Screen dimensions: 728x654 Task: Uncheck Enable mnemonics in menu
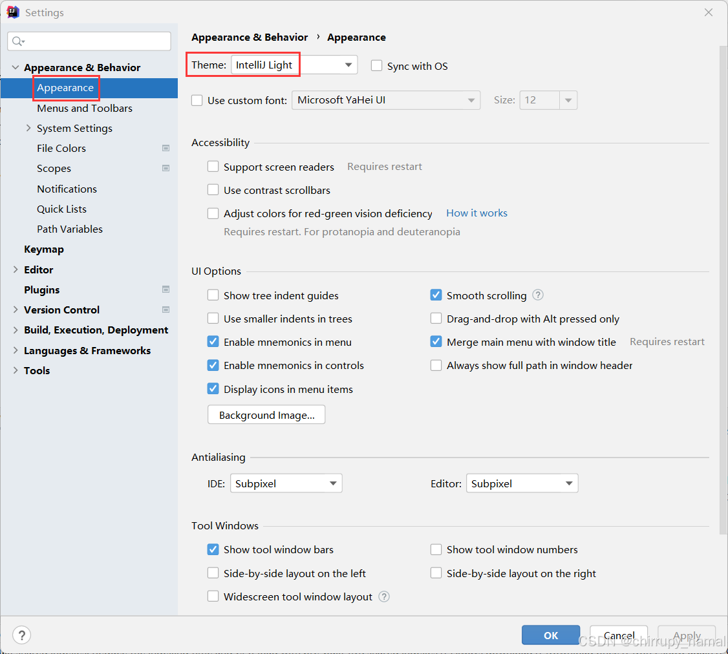click(213, 342)
